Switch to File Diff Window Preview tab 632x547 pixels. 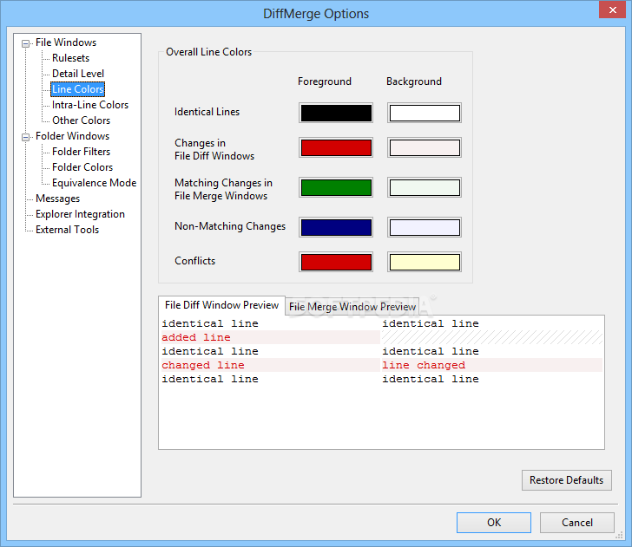click(x=221, y=305)
